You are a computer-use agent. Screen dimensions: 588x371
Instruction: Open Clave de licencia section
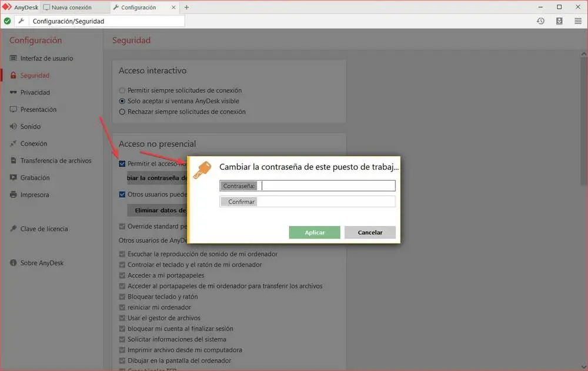point(44,228)
